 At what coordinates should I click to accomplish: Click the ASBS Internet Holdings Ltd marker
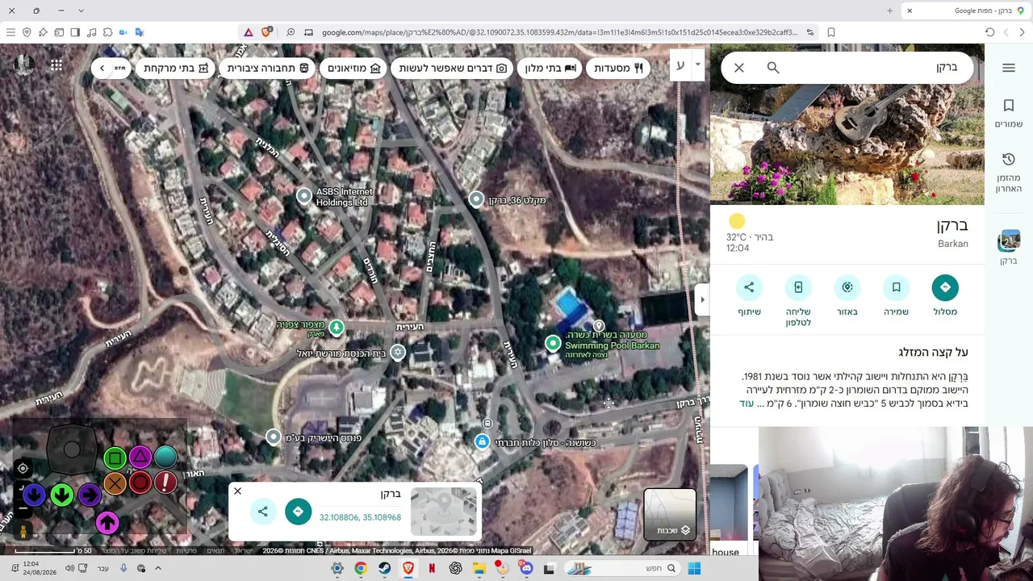coord(304,196)
